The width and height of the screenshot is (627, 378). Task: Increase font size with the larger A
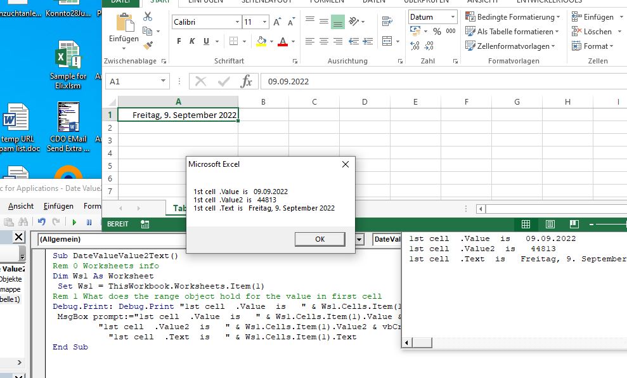coord(277,22)
